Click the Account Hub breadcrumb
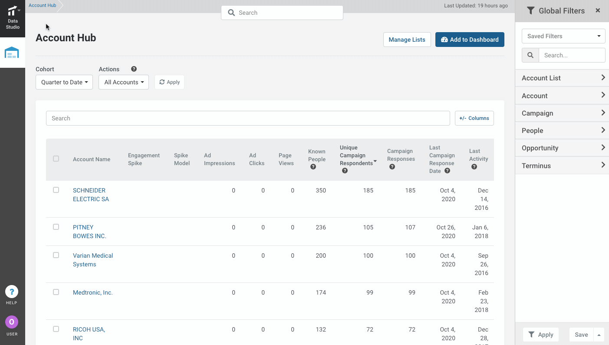The height and width of the screenshot is (345, 609). click(x=43, y=6)
